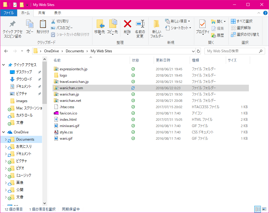Go up one folder level arrow
269x213 pixels.
click(28, 51)
